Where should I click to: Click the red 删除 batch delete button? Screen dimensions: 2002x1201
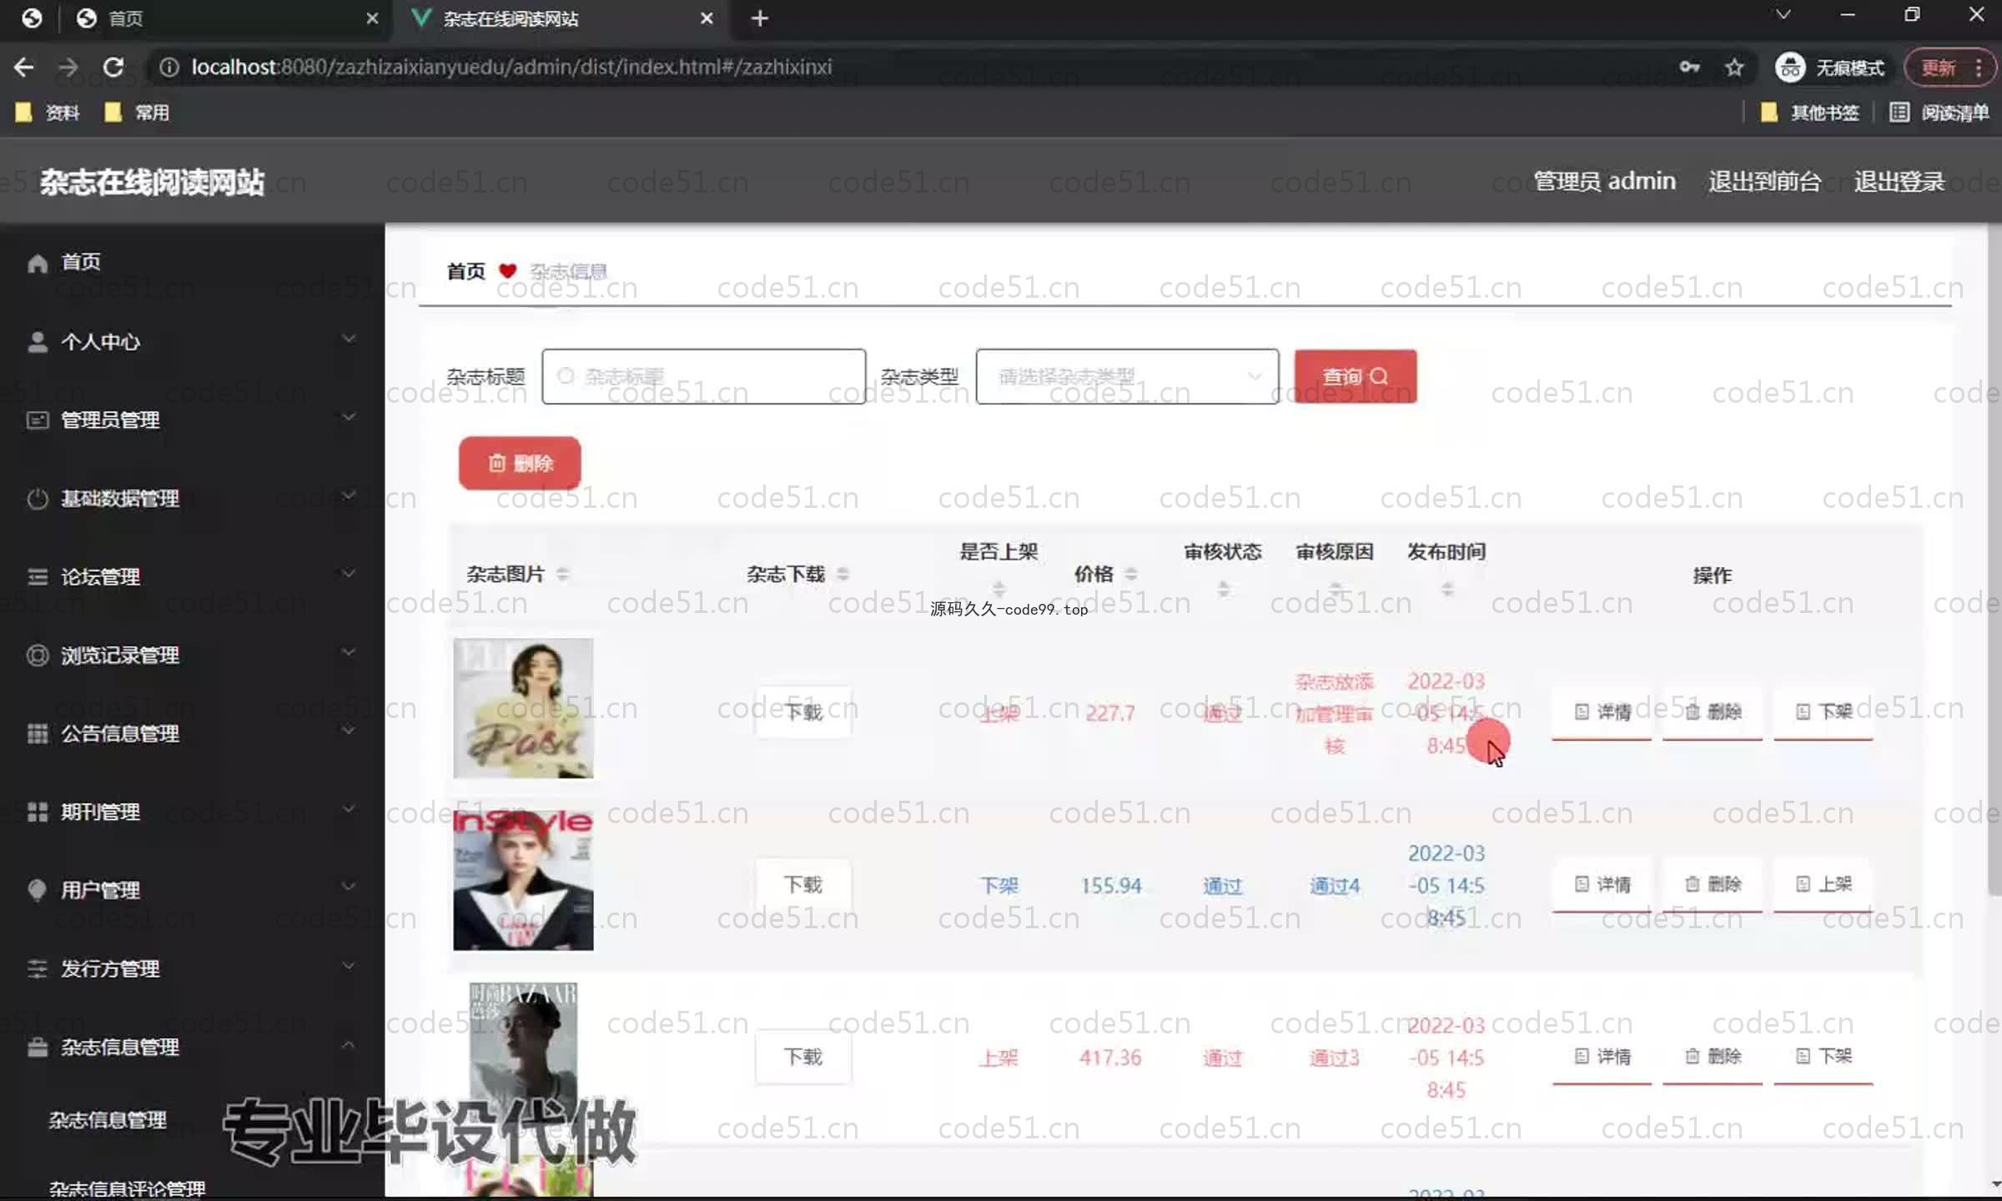point(520,463)
